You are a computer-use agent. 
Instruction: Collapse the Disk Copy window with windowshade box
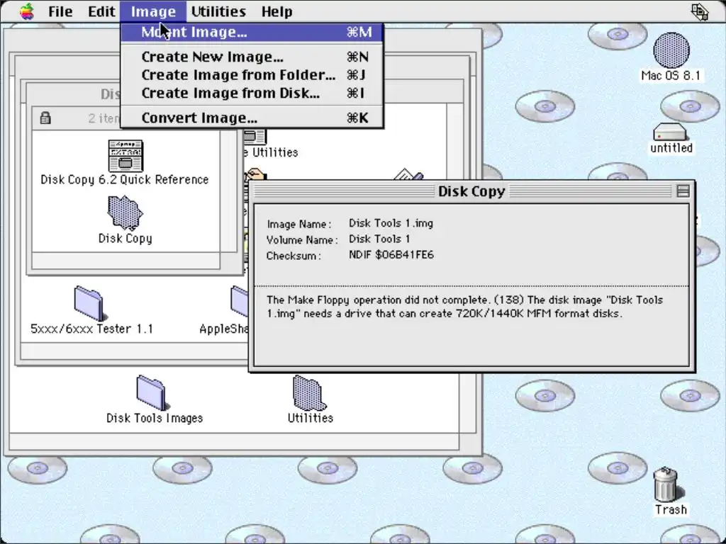coord(683,191)
